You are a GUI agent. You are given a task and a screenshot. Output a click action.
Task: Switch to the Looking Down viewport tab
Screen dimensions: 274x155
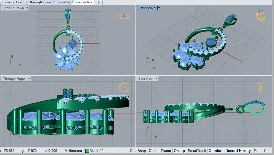[x=13, y=2]
